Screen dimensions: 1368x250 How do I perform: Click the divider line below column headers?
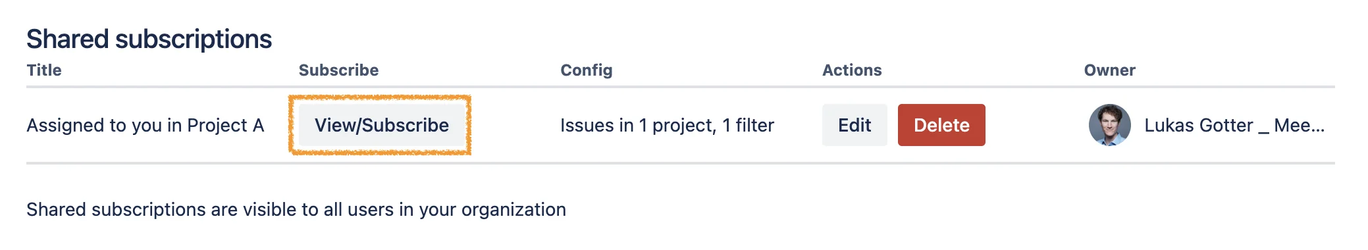[681, 87]
